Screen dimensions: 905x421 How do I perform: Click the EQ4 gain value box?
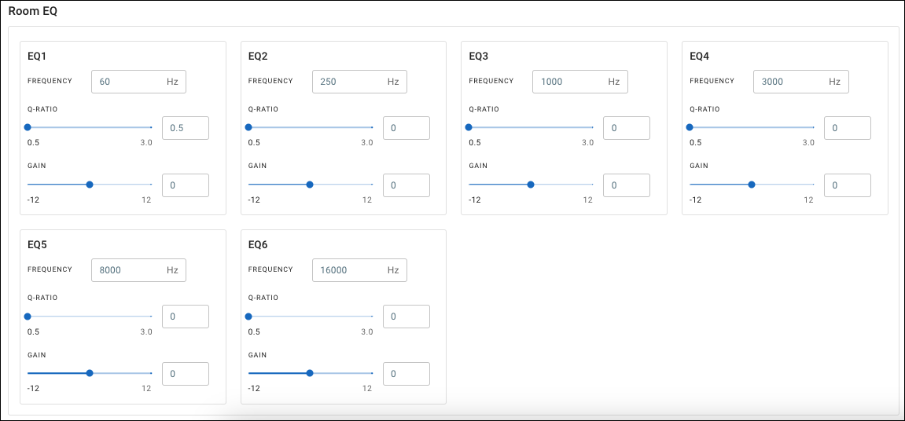click(847, 185)
